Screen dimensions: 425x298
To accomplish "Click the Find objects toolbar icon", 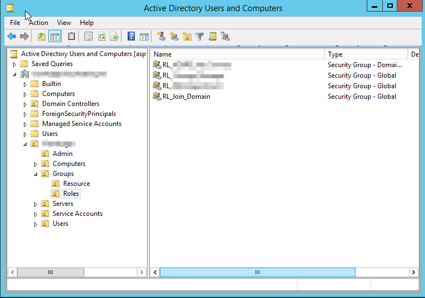I will point(213,37).
